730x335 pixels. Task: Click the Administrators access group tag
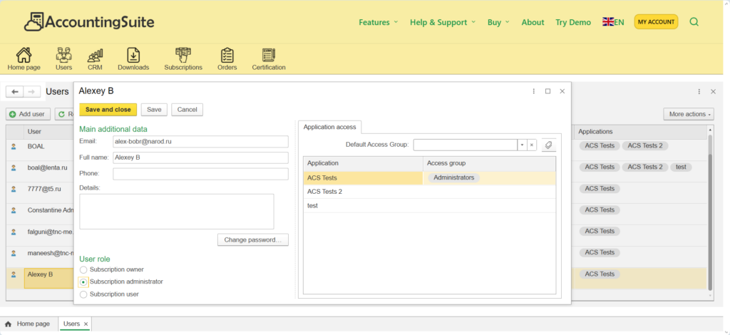coord(454,177)
